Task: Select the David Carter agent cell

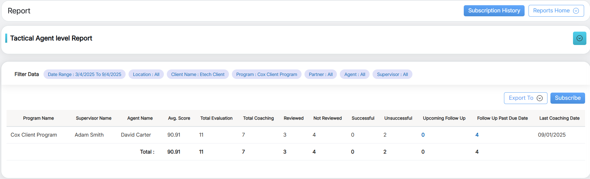Action: click(136, 135)
